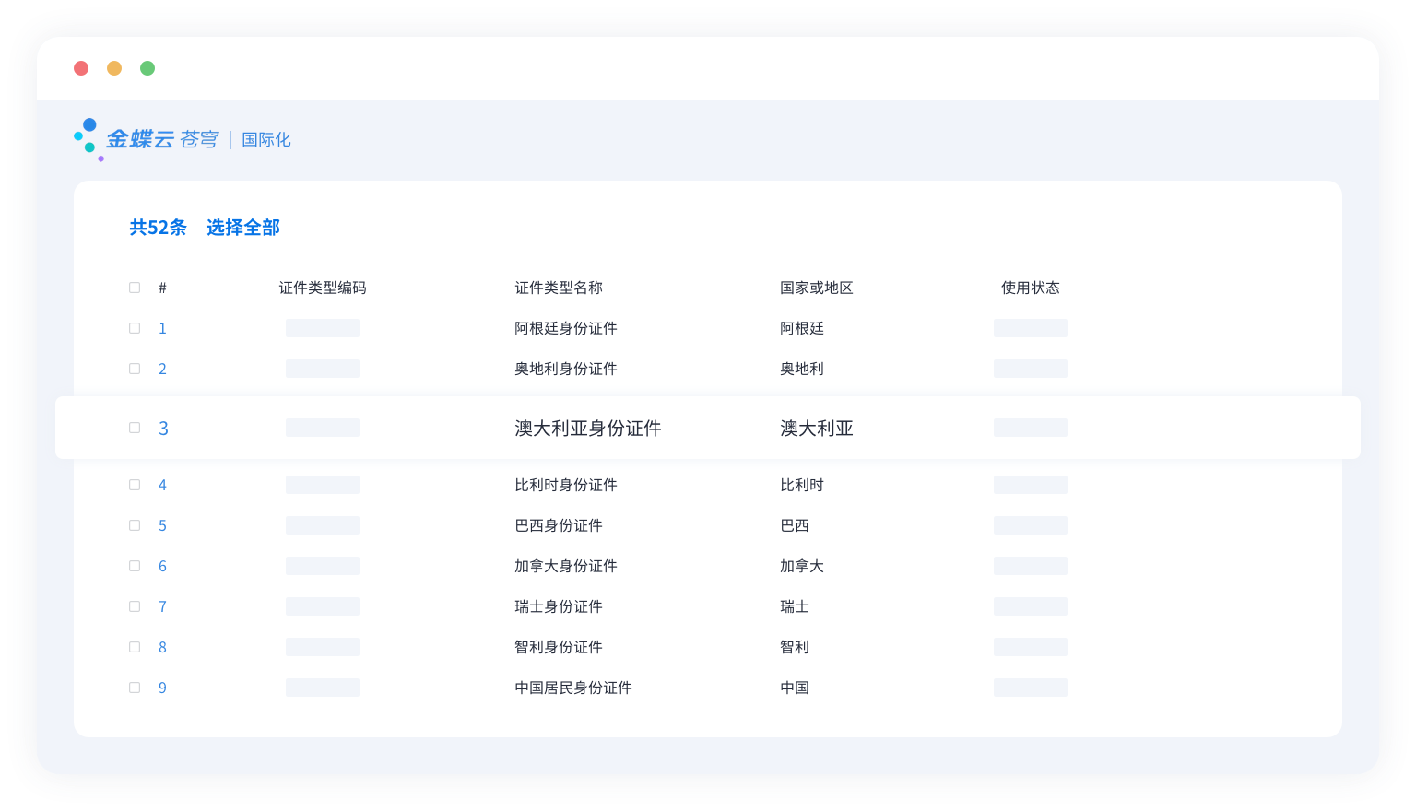The image size is (1416, 811).
Task: Check the box for 比利时身份证件 row
Action: click(x=135, y=485)
